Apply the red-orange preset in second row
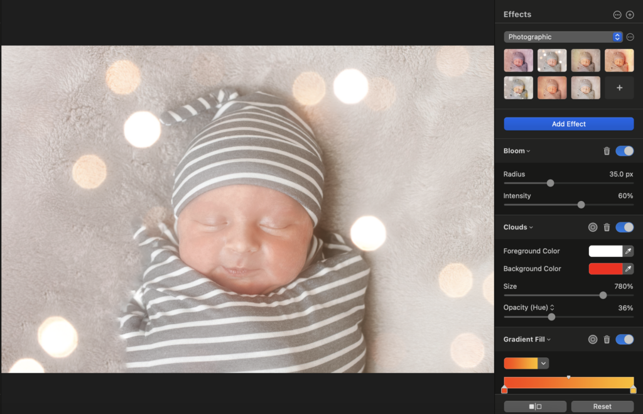The height and width of the screenshot is (414, 643). (x=552, y=88)
